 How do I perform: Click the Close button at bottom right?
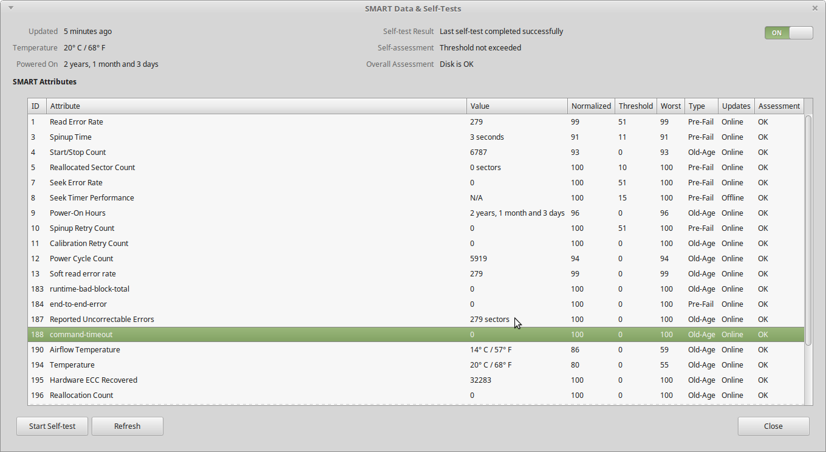[773, 426]
